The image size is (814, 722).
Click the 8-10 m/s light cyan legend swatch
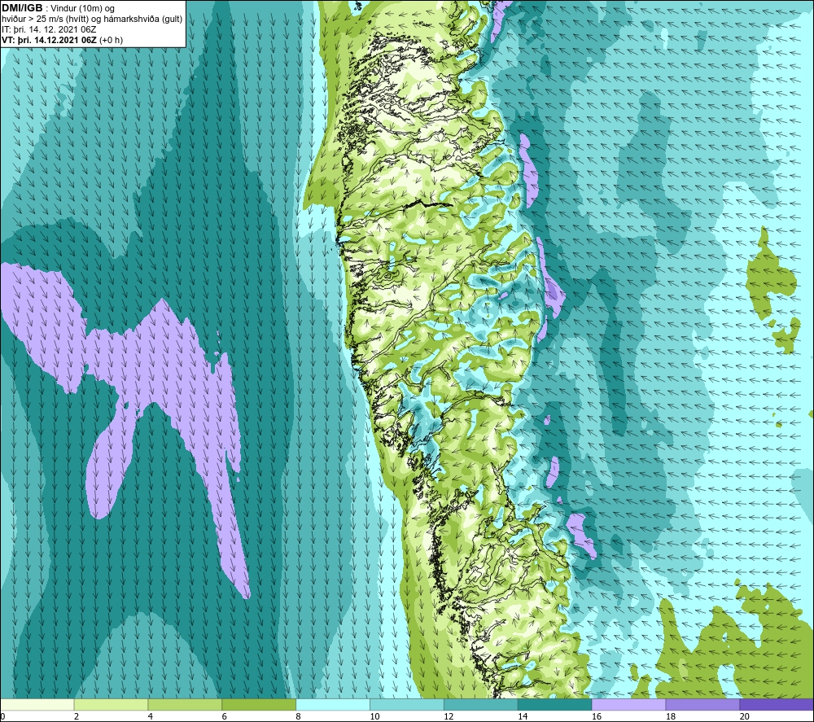point(333,704)
